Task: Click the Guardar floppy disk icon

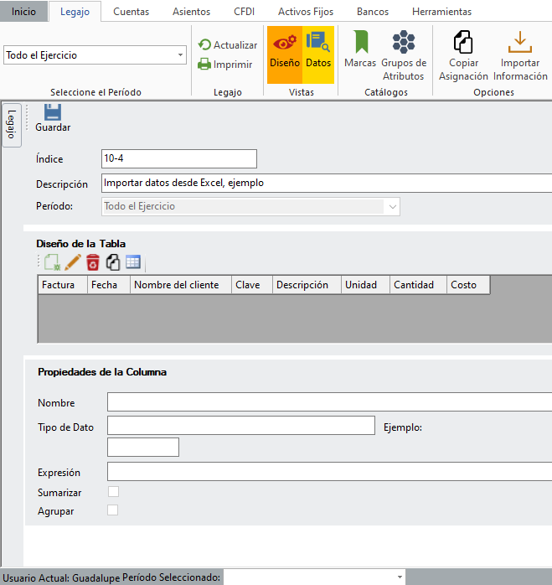Action: click(x=52, y=112)
